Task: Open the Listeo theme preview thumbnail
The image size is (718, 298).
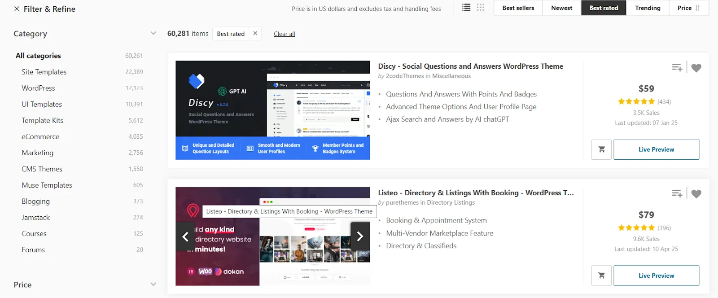Action: [273, 236]
